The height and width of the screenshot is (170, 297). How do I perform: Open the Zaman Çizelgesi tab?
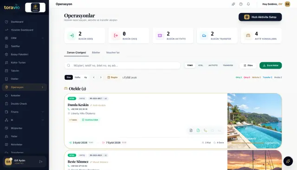(x=76, y=52)
